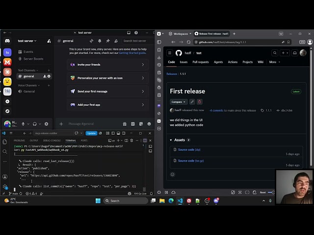The image size is (314, 235).
Task: Open Discord help icon
Action: (x=136, y=33)
